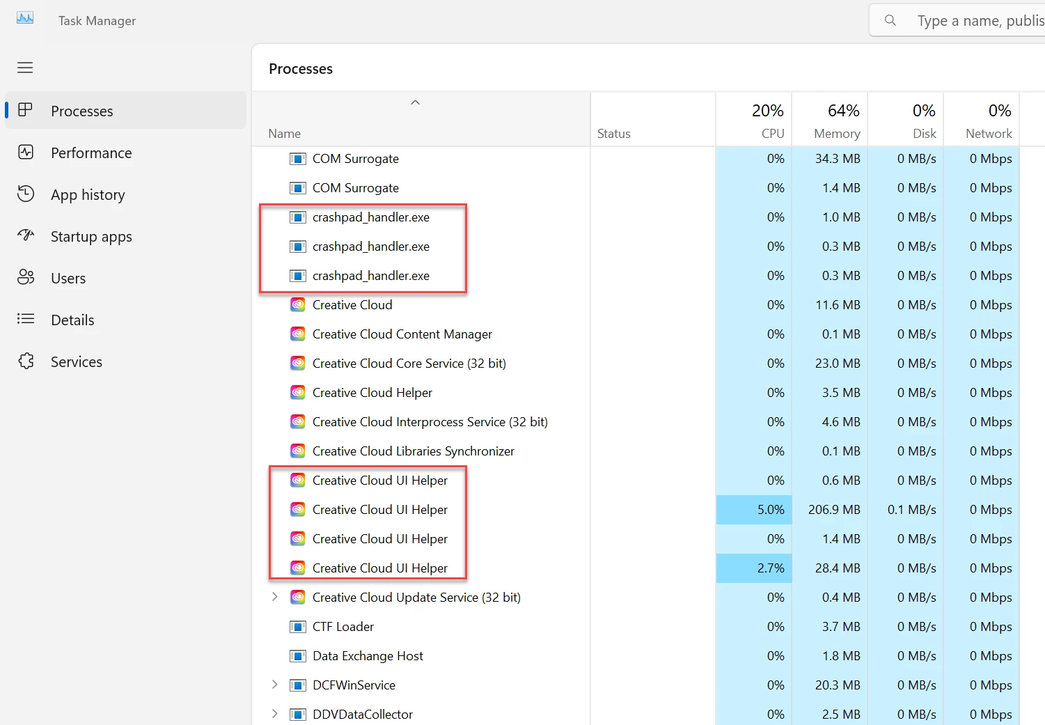This screenshot has width=1045, height=725.
Task: Click the Task Manager app icon
Action: tap(25, 19)
